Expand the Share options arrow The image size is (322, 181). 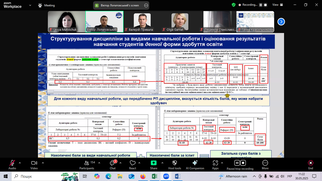pos(162,163)
